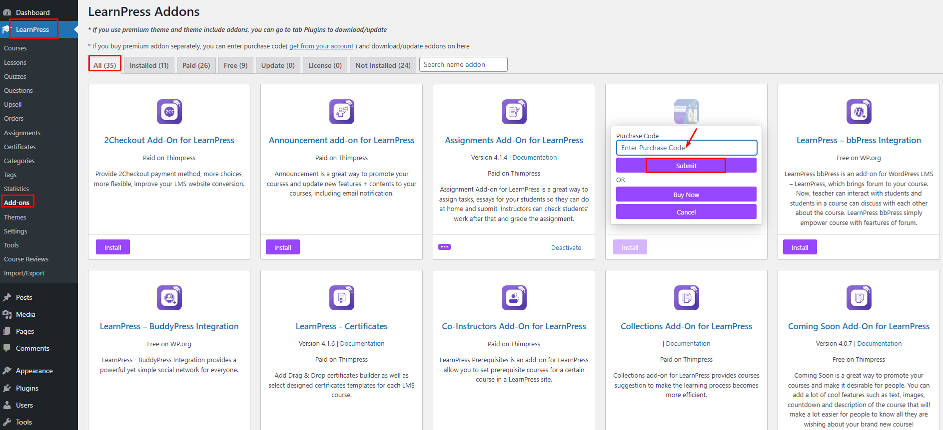
Task: Switch to the Update (0) tab
Action: coord(278,65)
